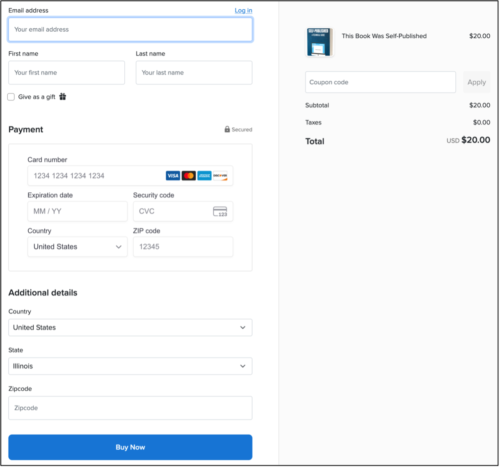Click the American Express logo
Image resolution: width=500 pixels, height=468 pixels.
tap(204, 176)
